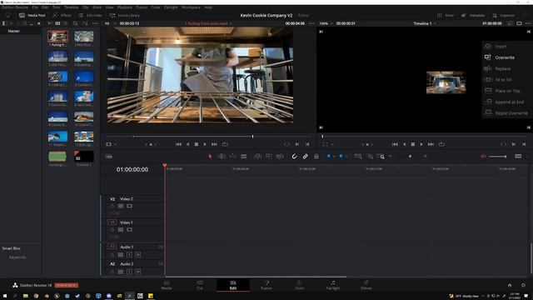Toggle the Media Pool panel button
The width and height of the screenshot is (533, 300).
point(32,15)
